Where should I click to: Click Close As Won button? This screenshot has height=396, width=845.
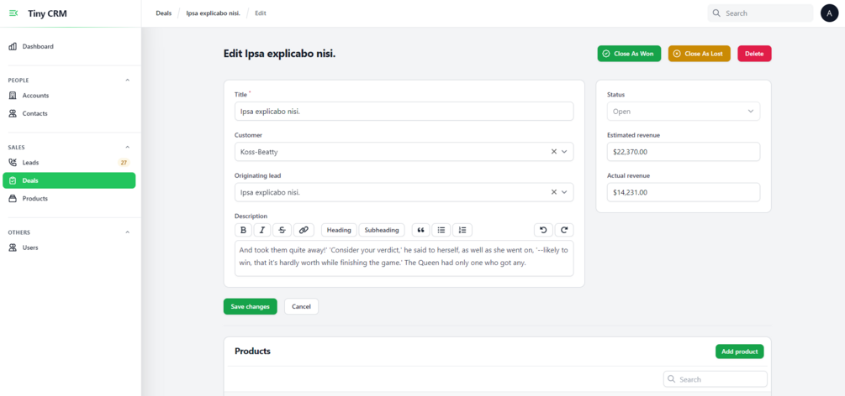(x=629, y=54)
